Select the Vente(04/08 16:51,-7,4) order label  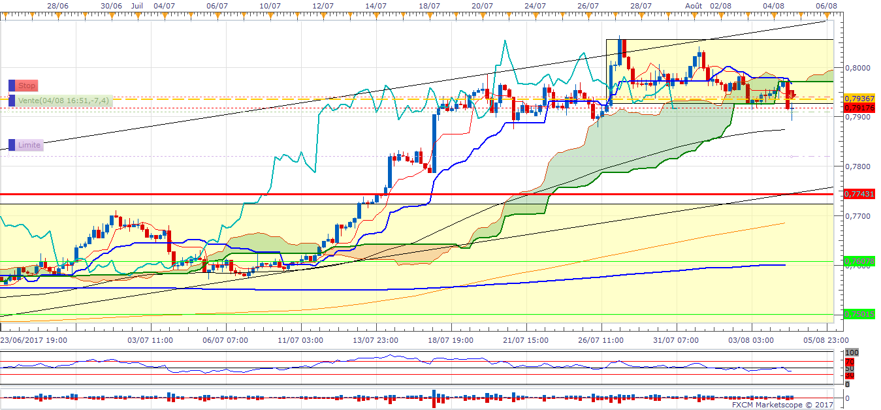[65, 101]
